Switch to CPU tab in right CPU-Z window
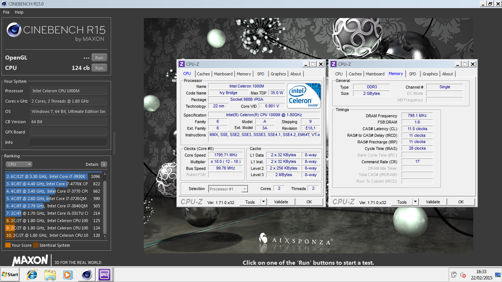The width and height of the screenshot is (502, 282). [x=339, y=74]
